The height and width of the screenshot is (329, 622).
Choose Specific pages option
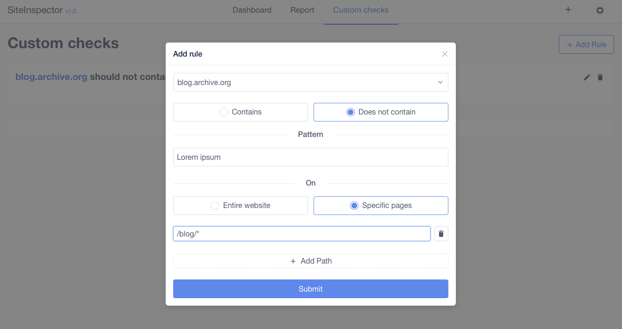[381, 205]
